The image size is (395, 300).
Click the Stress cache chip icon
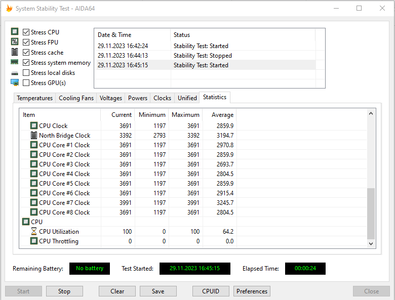[15, 52]
